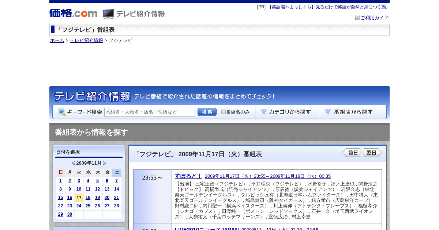This screenshot has height=230, width=439.
Task: Select November 3 in calendar
Action: coord(79,181)
